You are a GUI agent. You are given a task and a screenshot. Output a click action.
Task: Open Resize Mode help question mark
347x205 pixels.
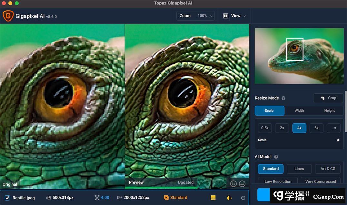(283, 98)
